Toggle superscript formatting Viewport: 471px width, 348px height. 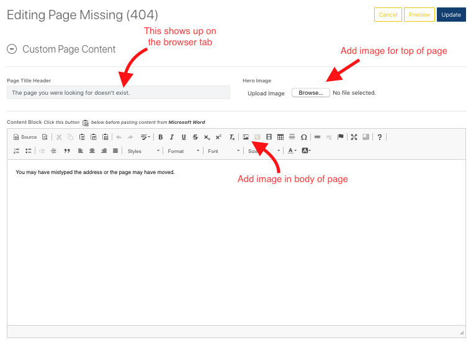point(218,137)
